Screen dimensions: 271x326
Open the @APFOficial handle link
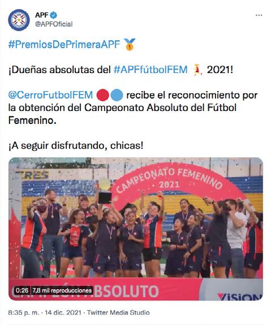(x=54, y=24)
